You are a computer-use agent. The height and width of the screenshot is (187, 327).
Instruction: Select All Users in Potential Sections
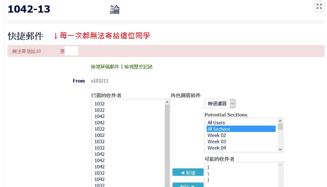click(216, 123)
